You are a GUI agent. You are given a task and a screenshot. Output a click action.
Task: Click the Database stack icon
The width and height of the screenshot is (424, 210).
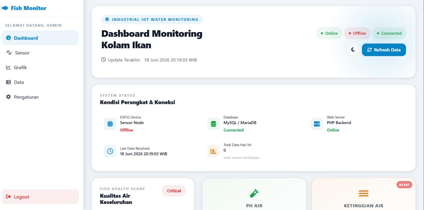coord(213,124)
